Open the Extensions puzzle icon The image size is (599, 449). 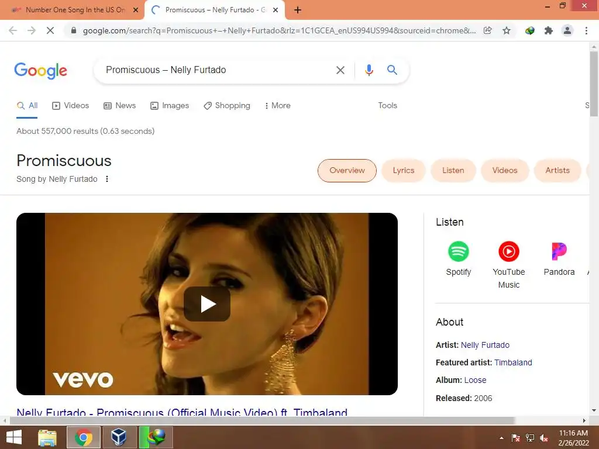[549, 30]
